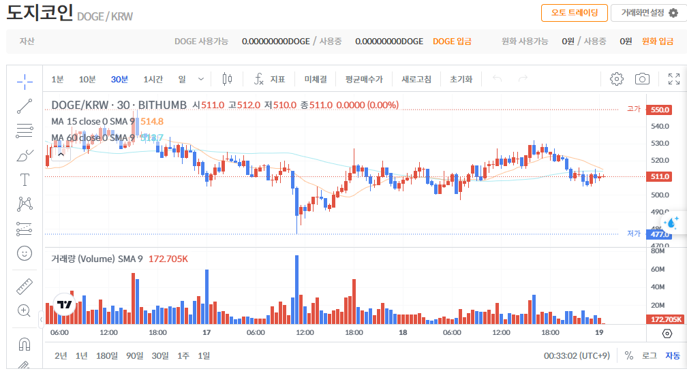Select the MA 15 close indicator legend
This screenshot has height=371, width=687.
click(x=93, y=121)
